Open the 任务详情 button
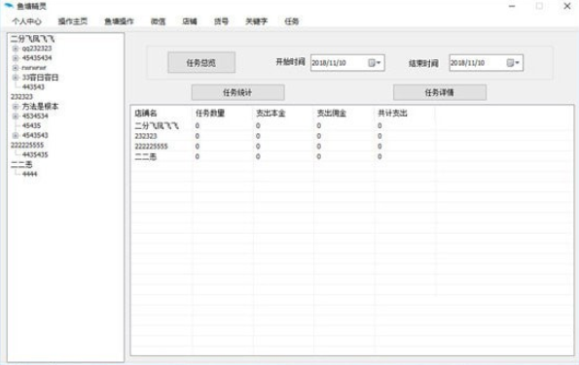This screenshot has width=579, height=365. tap(440, 92)
